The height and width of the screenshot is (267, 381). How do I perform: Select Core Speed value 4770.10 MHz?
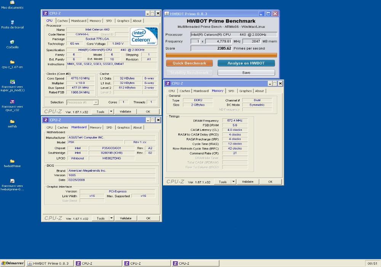tap(80, 78)
